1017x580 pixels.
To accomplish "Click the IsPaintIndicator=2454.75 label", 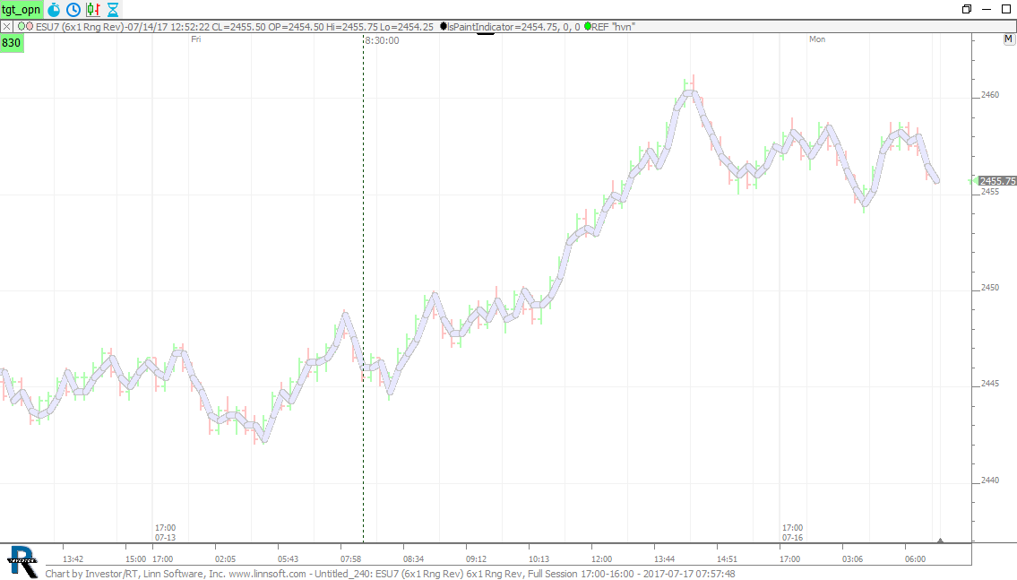I will [504, 27].
